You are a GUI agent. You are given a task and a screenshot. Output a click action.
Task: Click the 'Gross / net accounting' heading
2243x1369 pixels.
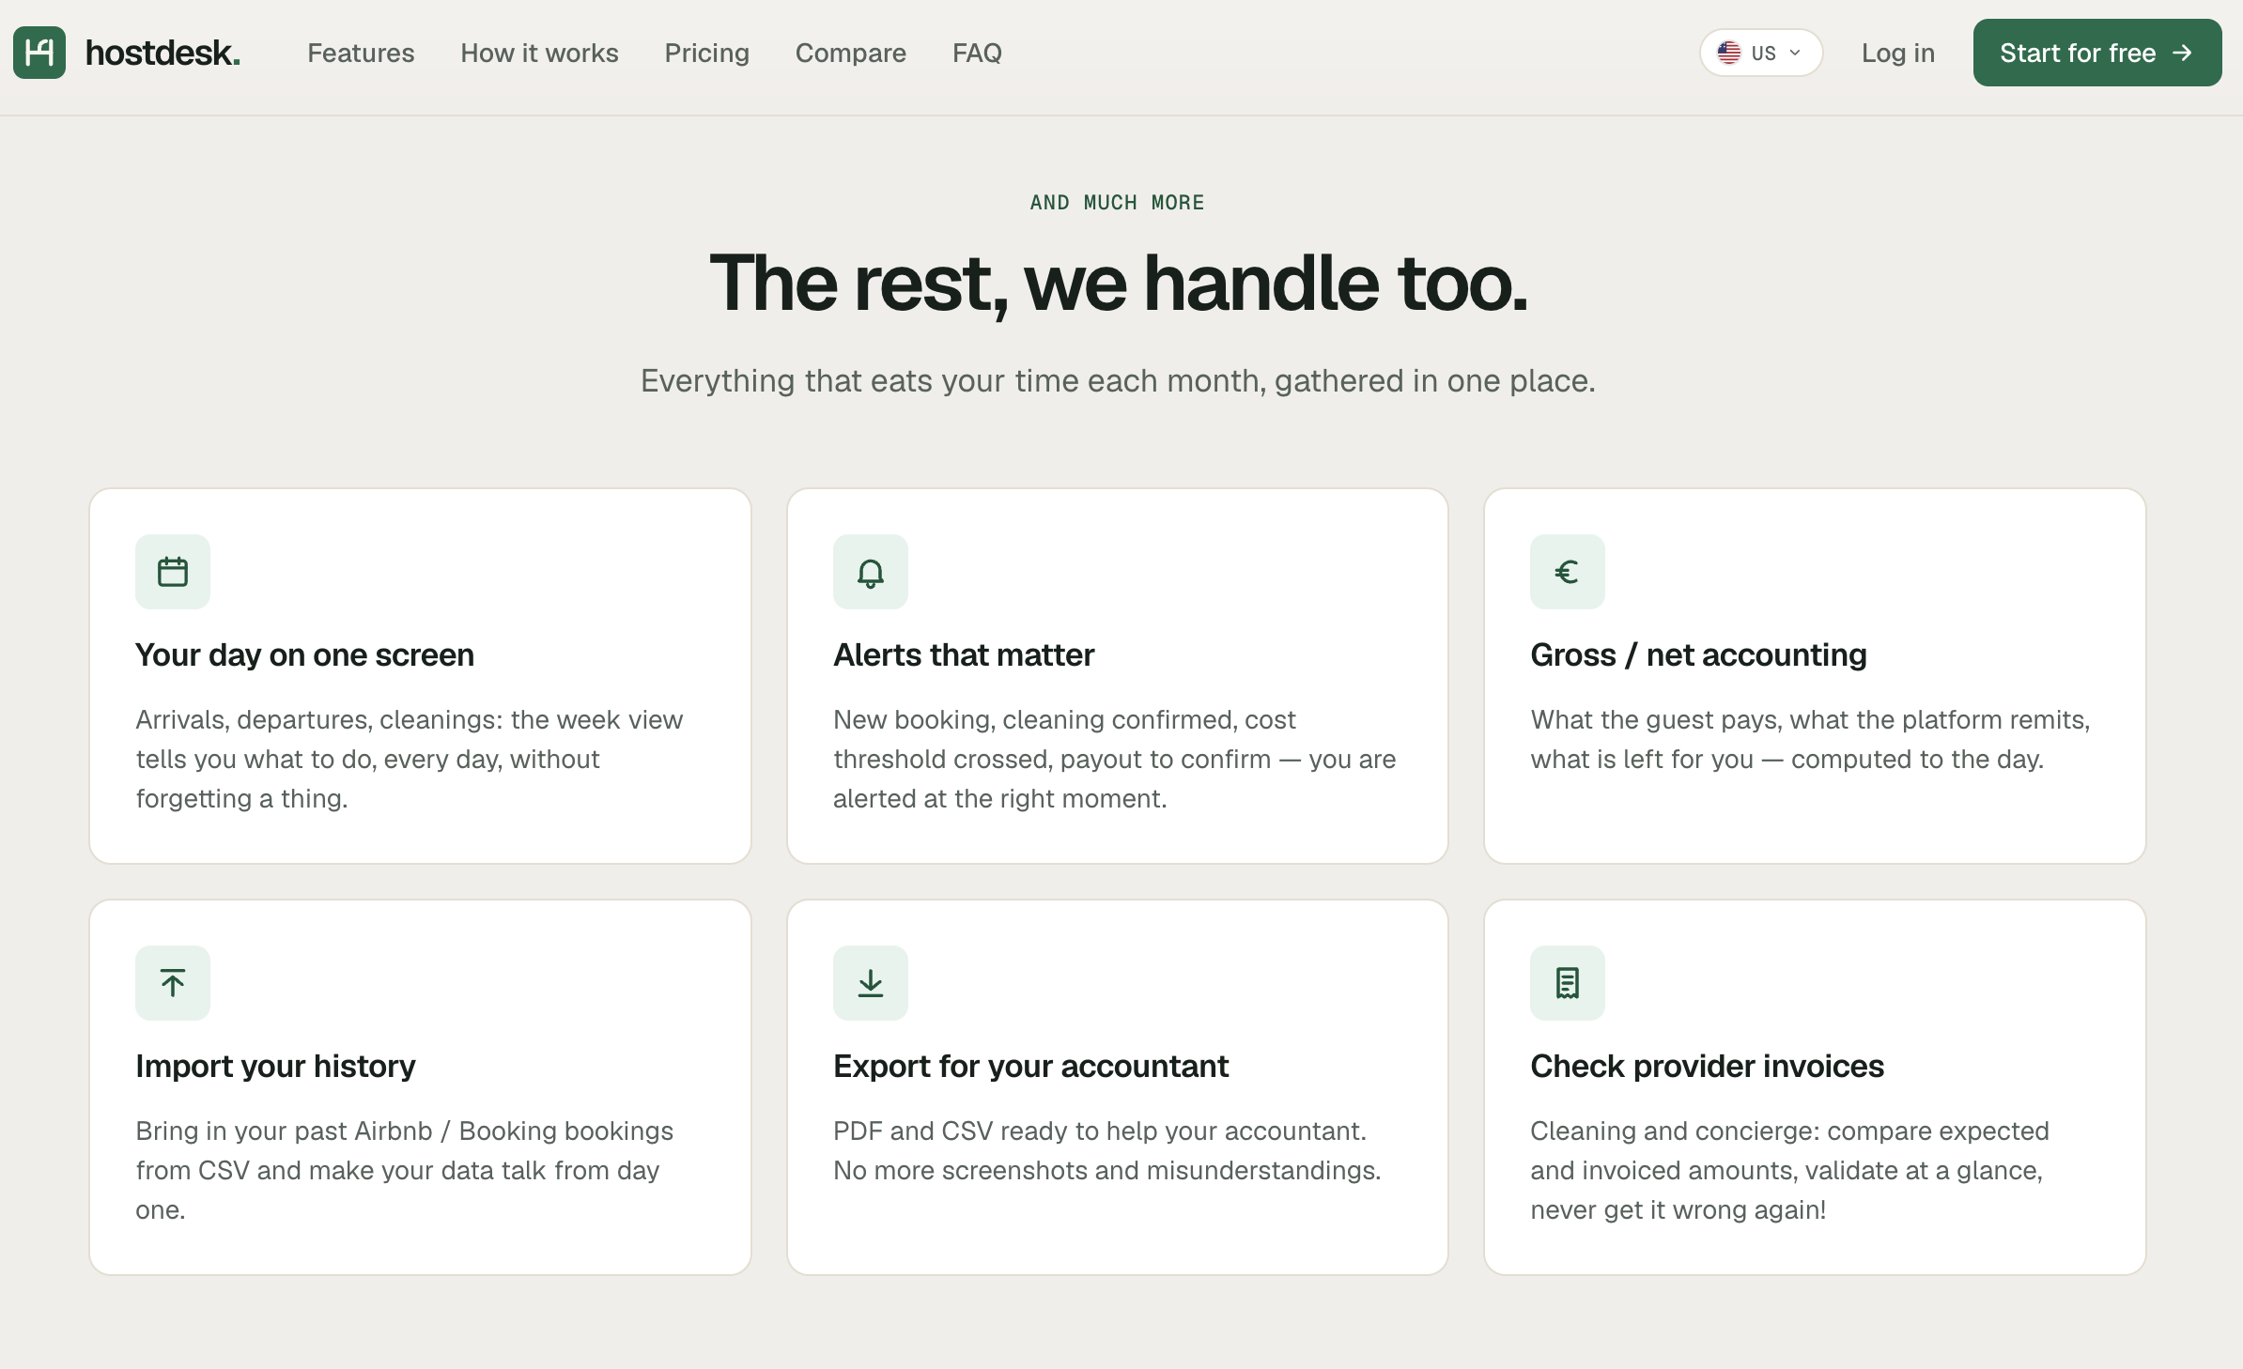[1698, 654]
